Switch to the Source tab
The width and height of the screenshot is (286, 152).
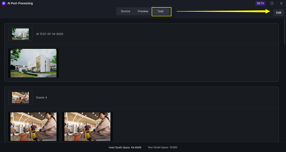coord(125,11)
